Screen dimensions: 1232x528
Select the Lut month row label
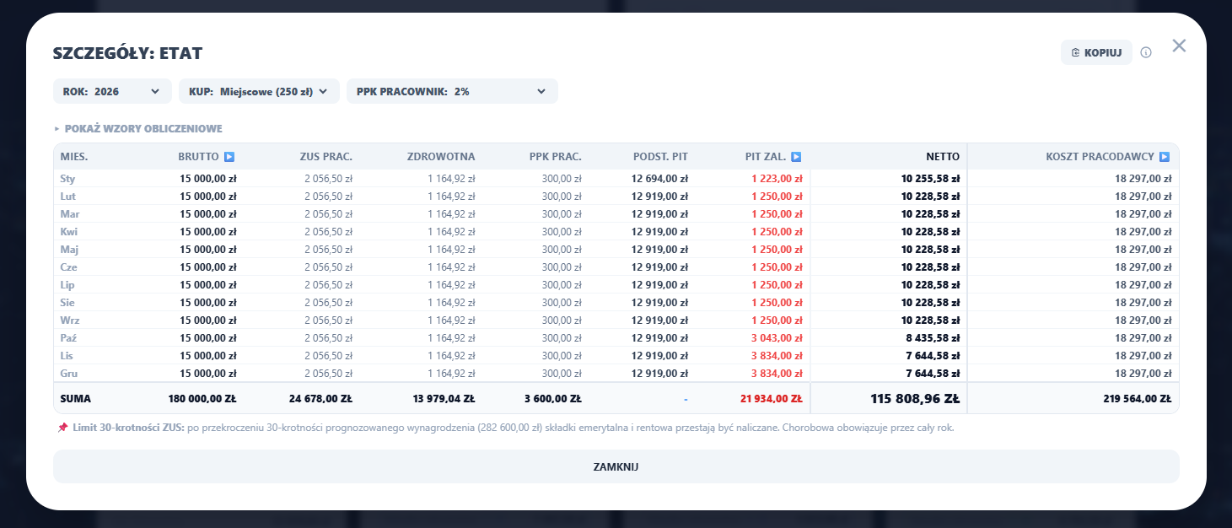click(x=67, y=197)
